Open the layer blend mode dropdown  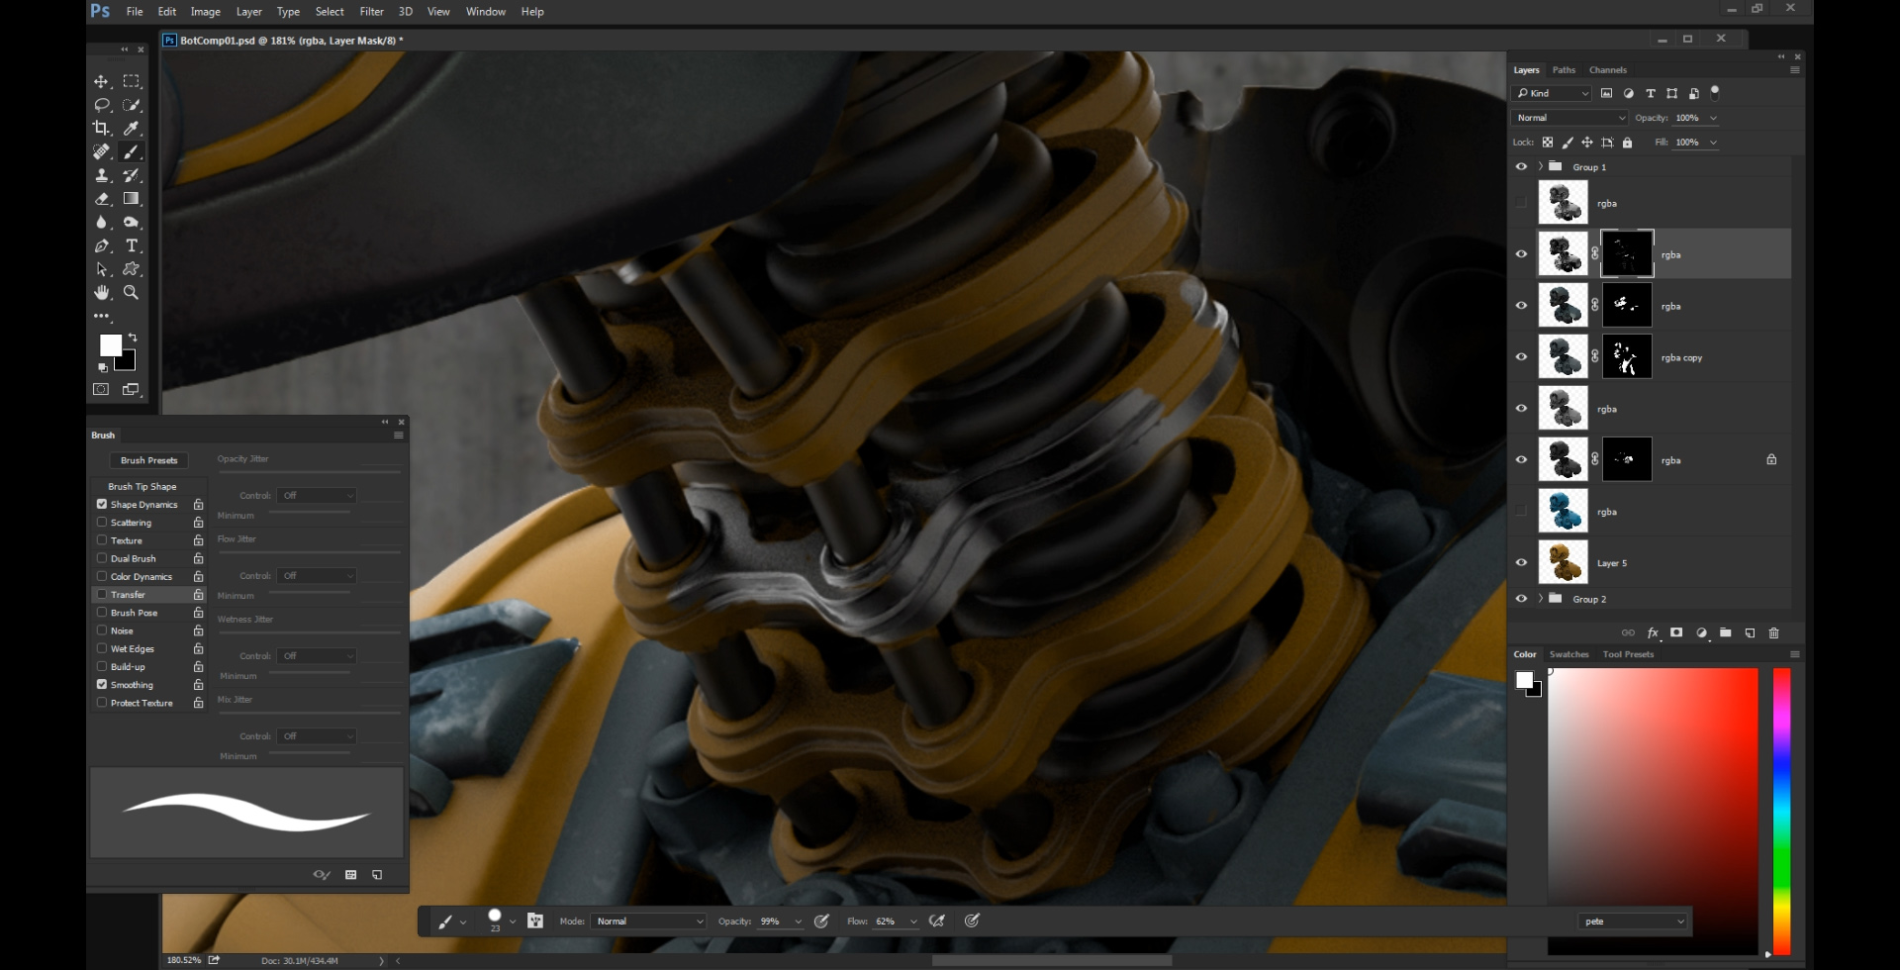coord(1569,118)
